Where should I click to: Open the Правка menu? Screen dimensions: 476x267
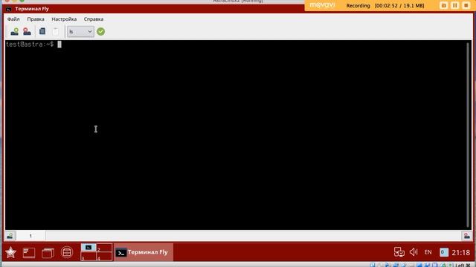(36, 19)
